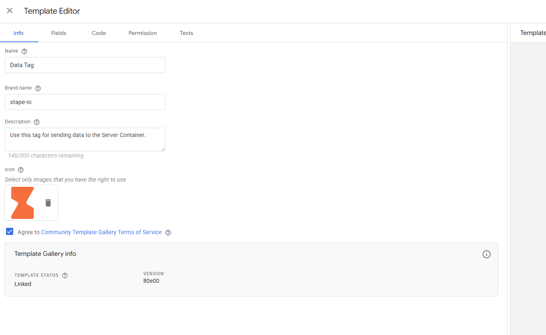Focus the Brand name text field

coord(85,102)
